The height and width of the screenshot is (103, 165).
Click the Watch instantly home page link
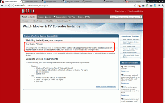(x=106, y=87)
